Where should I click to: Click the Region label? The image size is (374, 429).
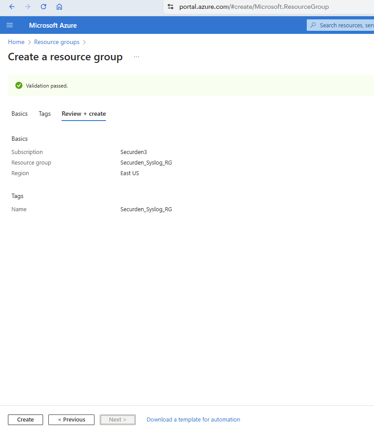pos(20,173)
